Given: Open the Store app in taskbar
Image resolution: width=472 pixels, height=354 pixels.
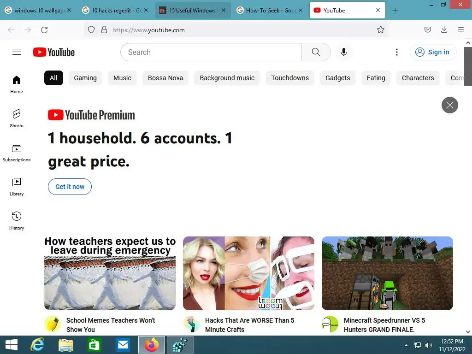Looking at the screenshot, I should pyautogui.click(x=94, y=345).
